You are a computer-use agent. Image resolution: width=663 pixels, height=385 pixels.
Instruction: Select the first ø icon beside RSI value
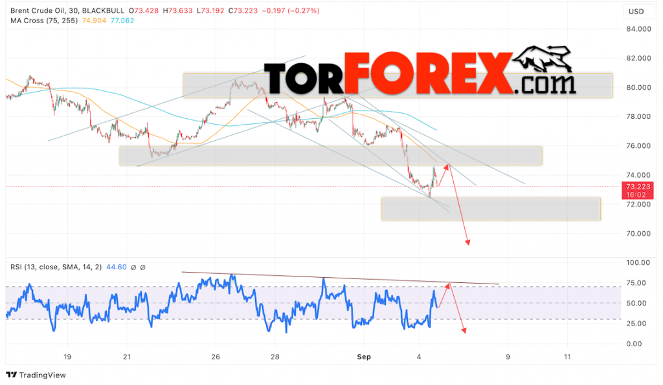coord(132,267)
